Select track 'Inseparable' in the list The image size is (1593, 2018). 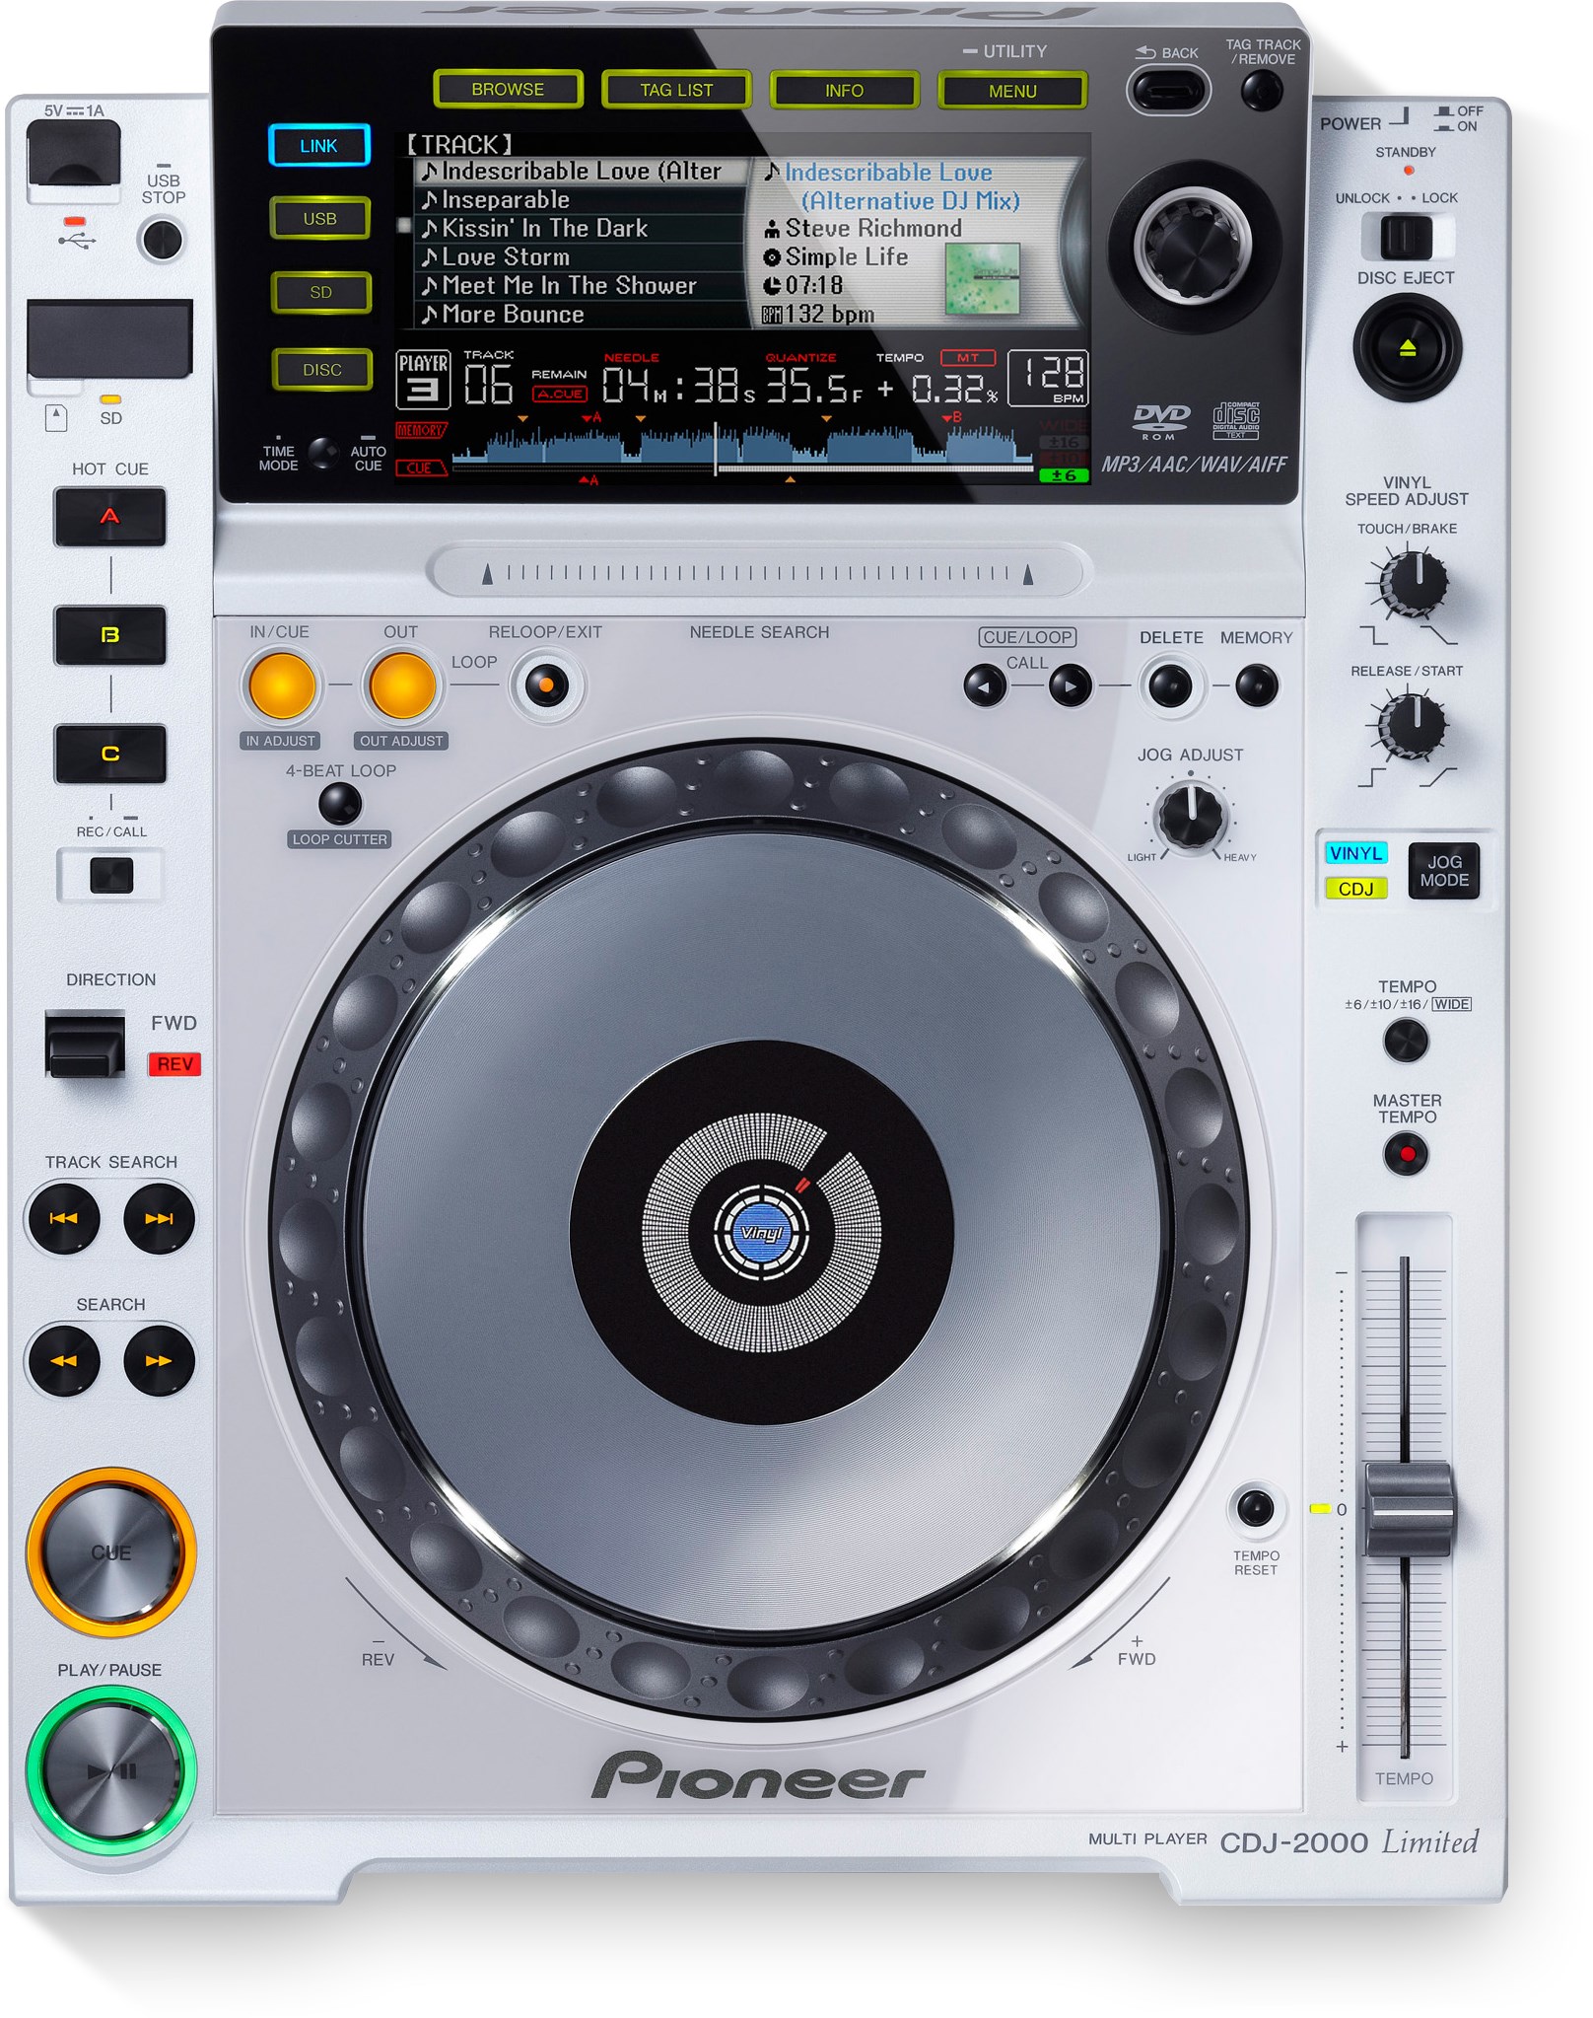coord(582,200)
